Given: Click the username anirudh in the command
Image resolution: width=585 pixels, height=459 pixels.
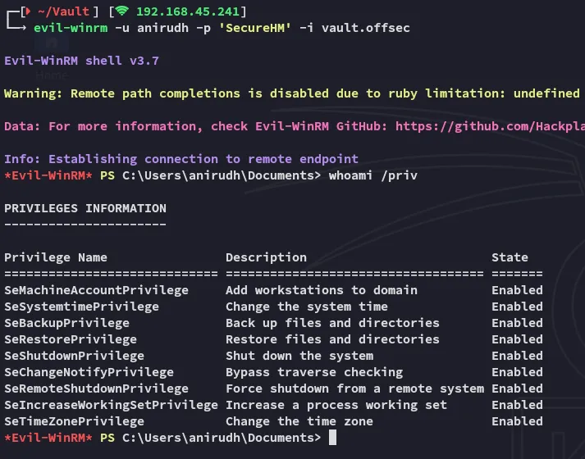Looking at the screenshot, I should (x=162, y=28).
